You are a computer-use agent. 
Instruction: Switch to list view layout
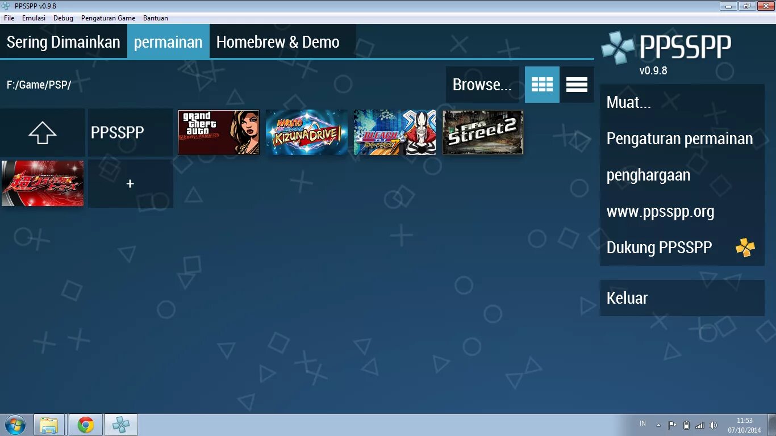[x=577, y=85]
